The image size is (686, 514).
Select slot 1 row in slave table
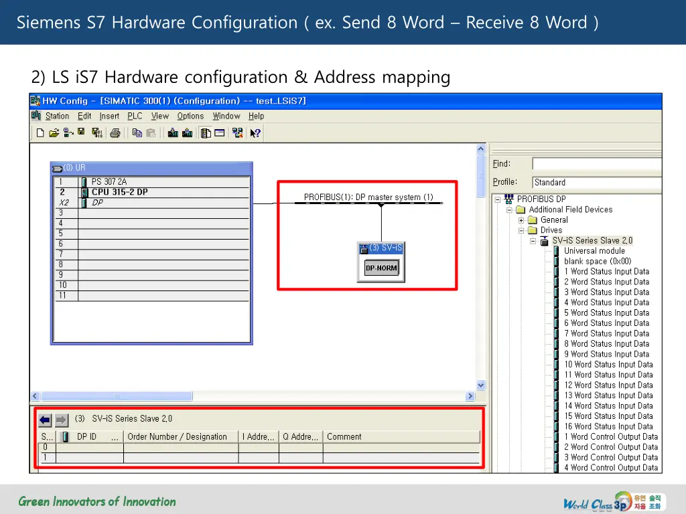259,458
